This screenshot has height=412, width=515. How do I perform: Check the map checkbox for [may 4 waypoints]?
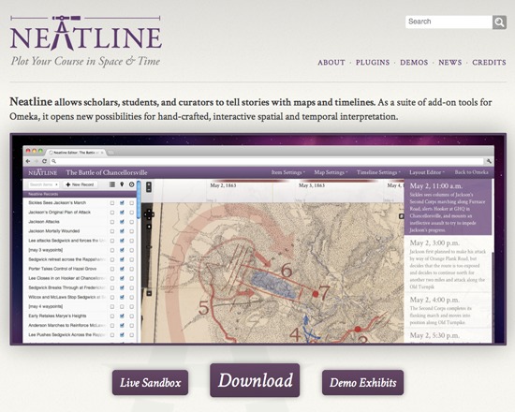122,306
